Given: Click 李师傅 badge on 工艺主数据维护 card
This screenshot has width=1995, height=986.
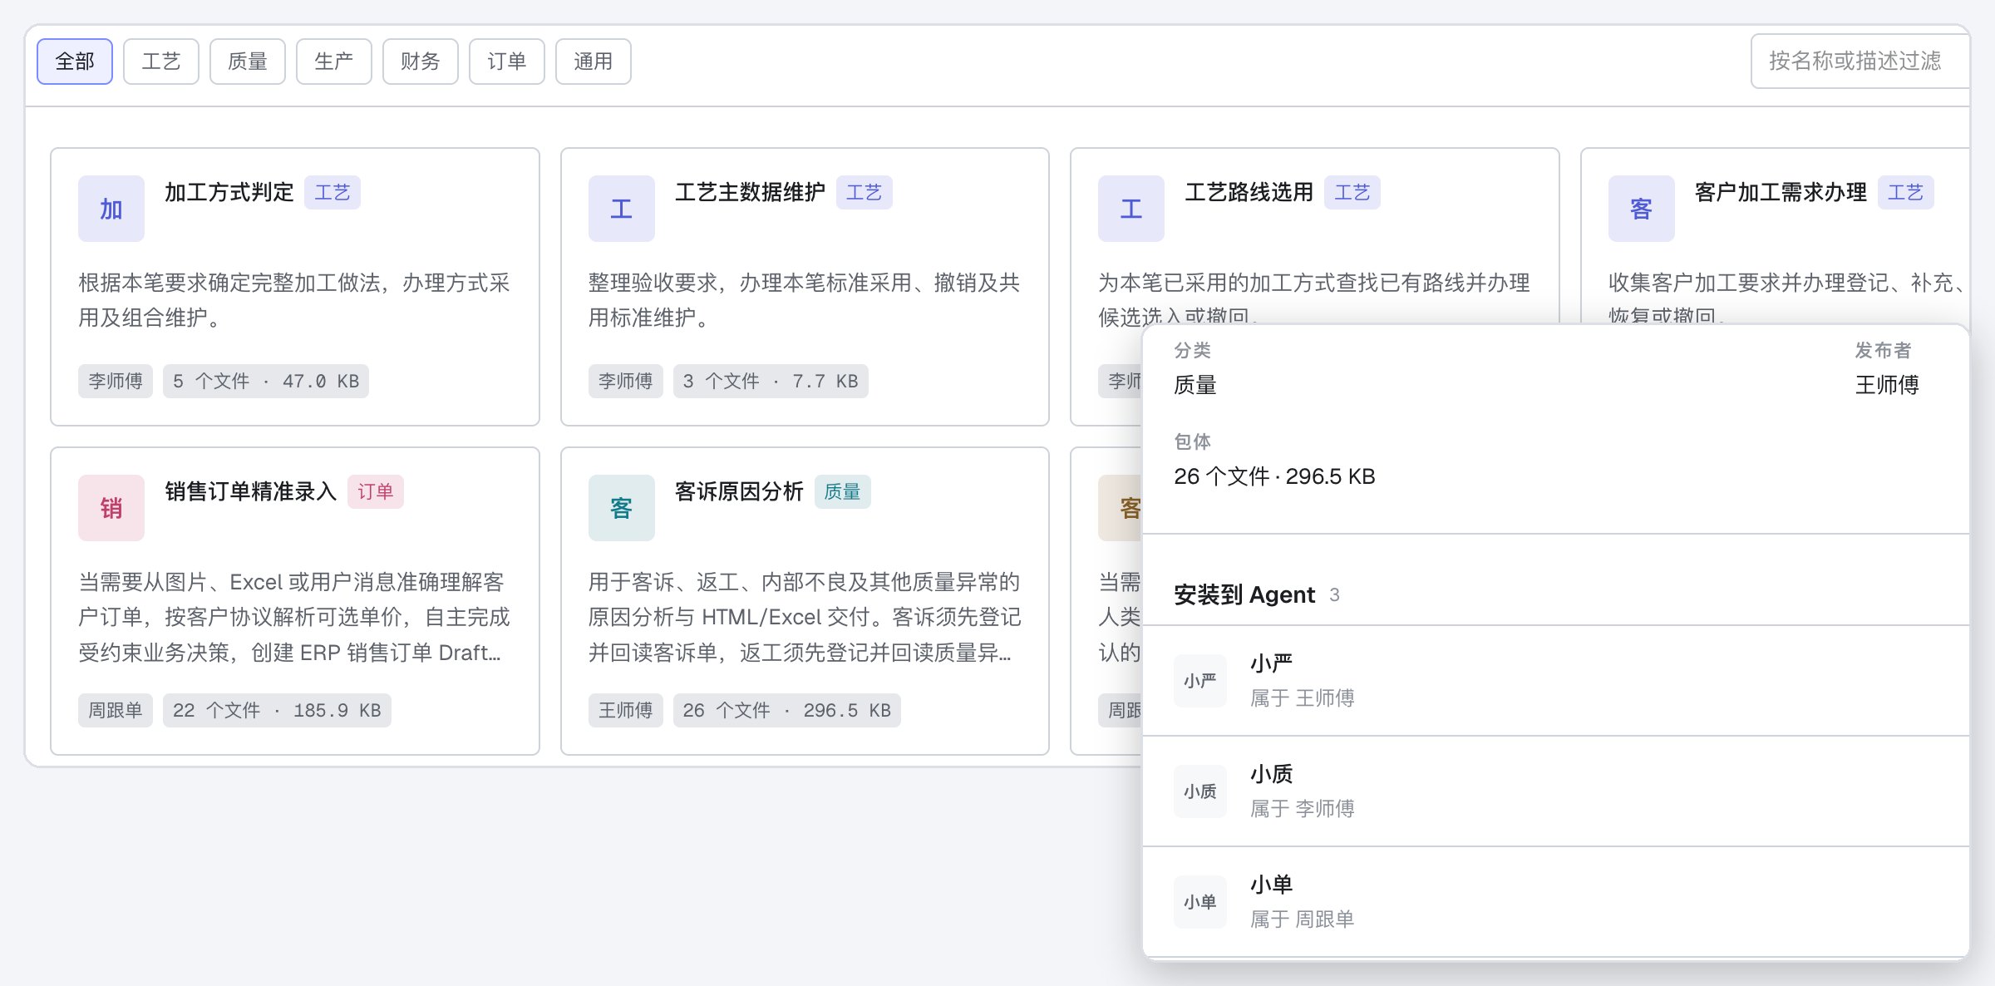Looking at the screenshot, I should point(626,382).
